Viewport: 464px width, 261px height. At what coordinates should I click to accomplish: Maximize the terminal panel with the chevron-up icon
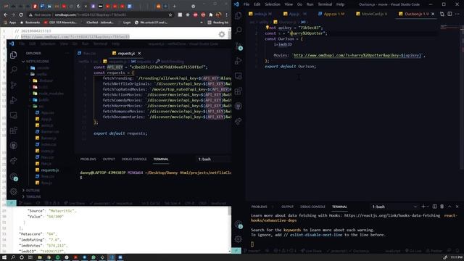click(x=449, y=207)
